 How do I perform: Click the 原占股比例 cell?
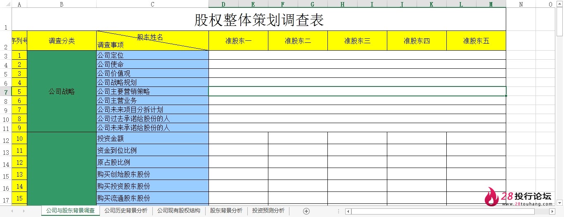coord(153,162)
